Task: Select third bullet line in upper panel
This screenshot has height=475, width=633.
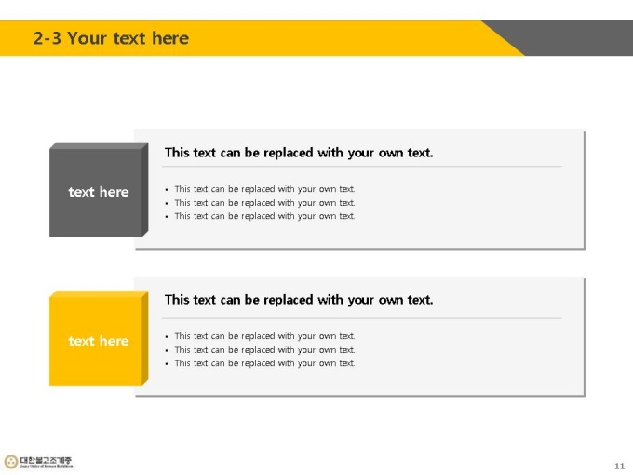Action: (264, 216)
